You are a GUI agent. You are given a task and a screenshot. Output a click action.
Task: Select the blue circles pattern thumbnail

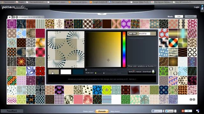coord(97,90)
